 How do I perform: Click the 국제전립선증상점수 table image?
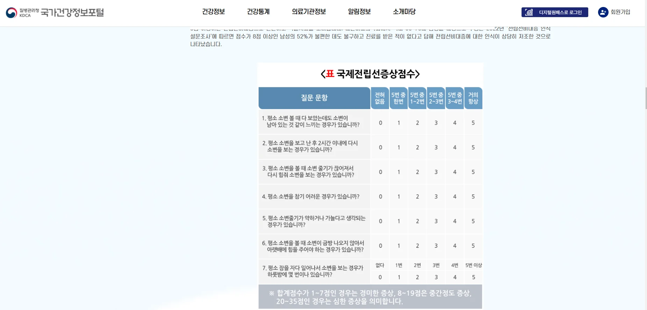click(371, 186)
